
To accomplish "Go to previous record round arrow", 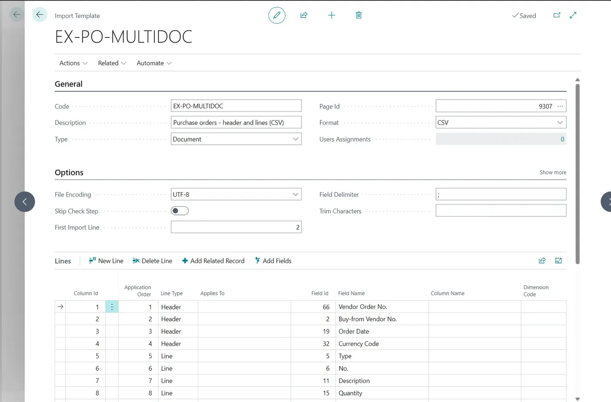I will pyautogui.click(x=24, y=201).
